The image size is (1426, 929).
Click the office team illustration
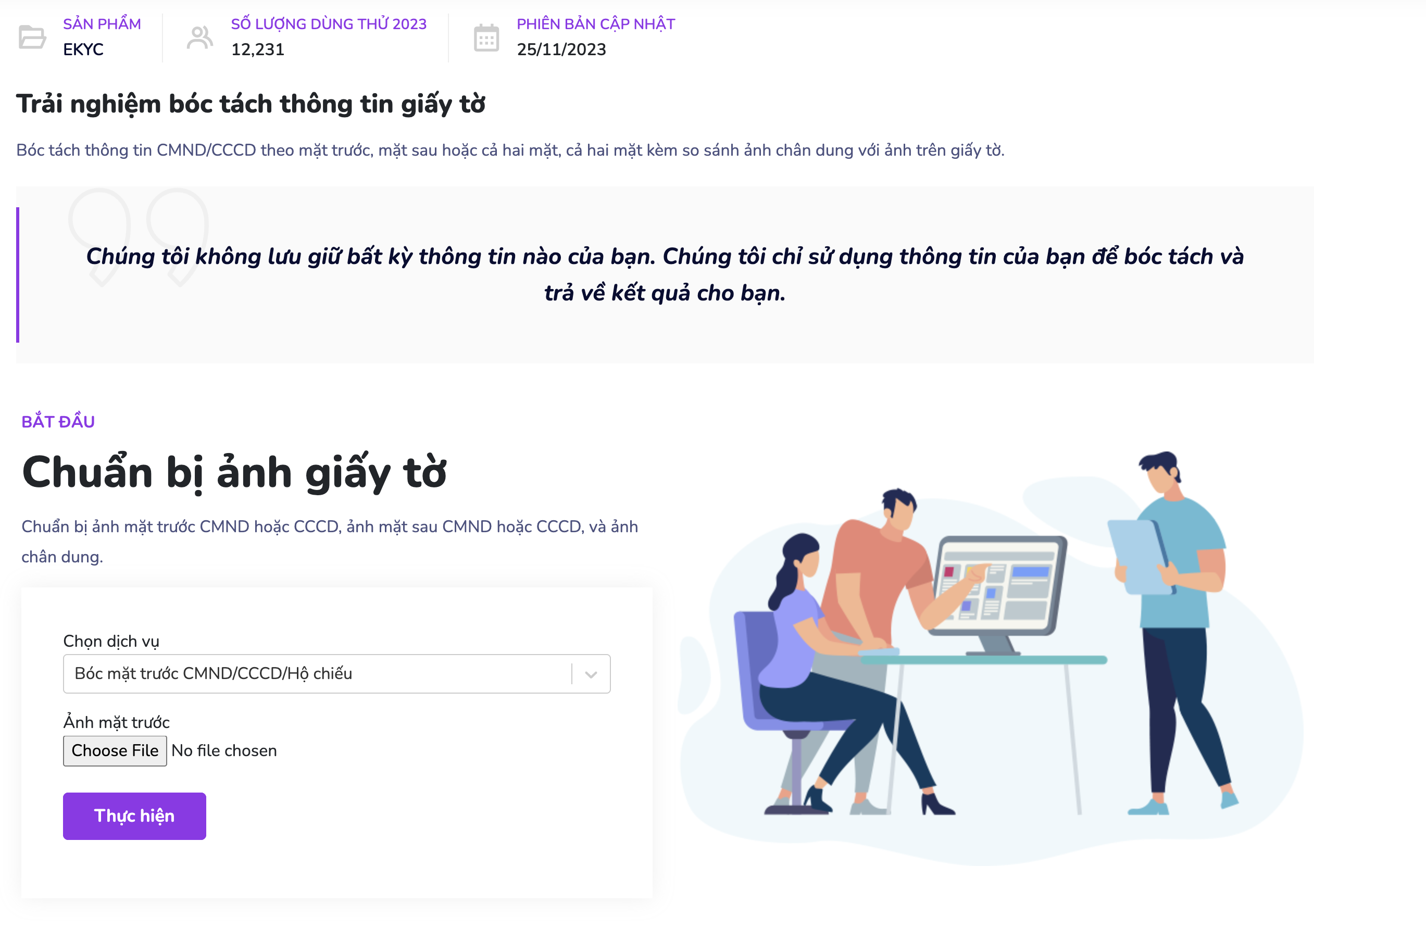click(x=992, y=658)
